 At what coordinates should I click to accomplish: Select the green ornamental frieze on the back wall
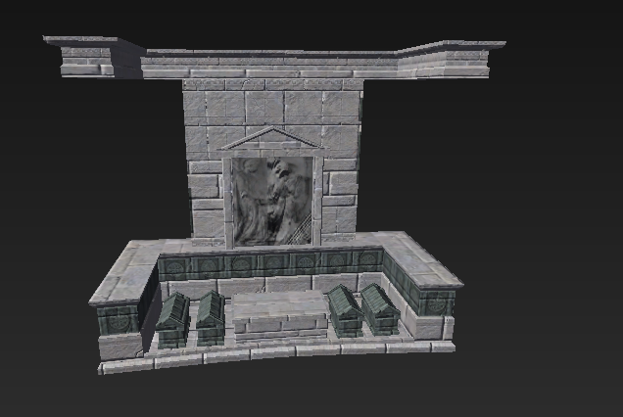(x=270, y=263)
